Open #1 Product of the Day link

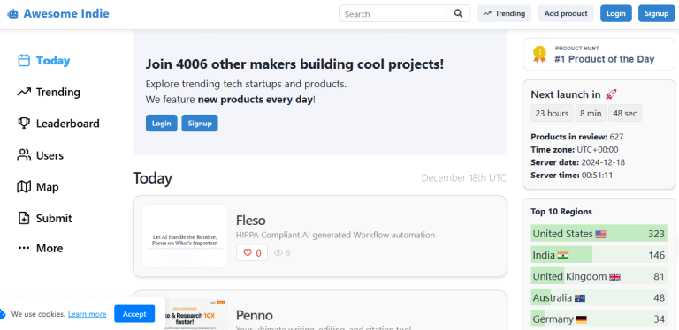[x=599, y=55]
